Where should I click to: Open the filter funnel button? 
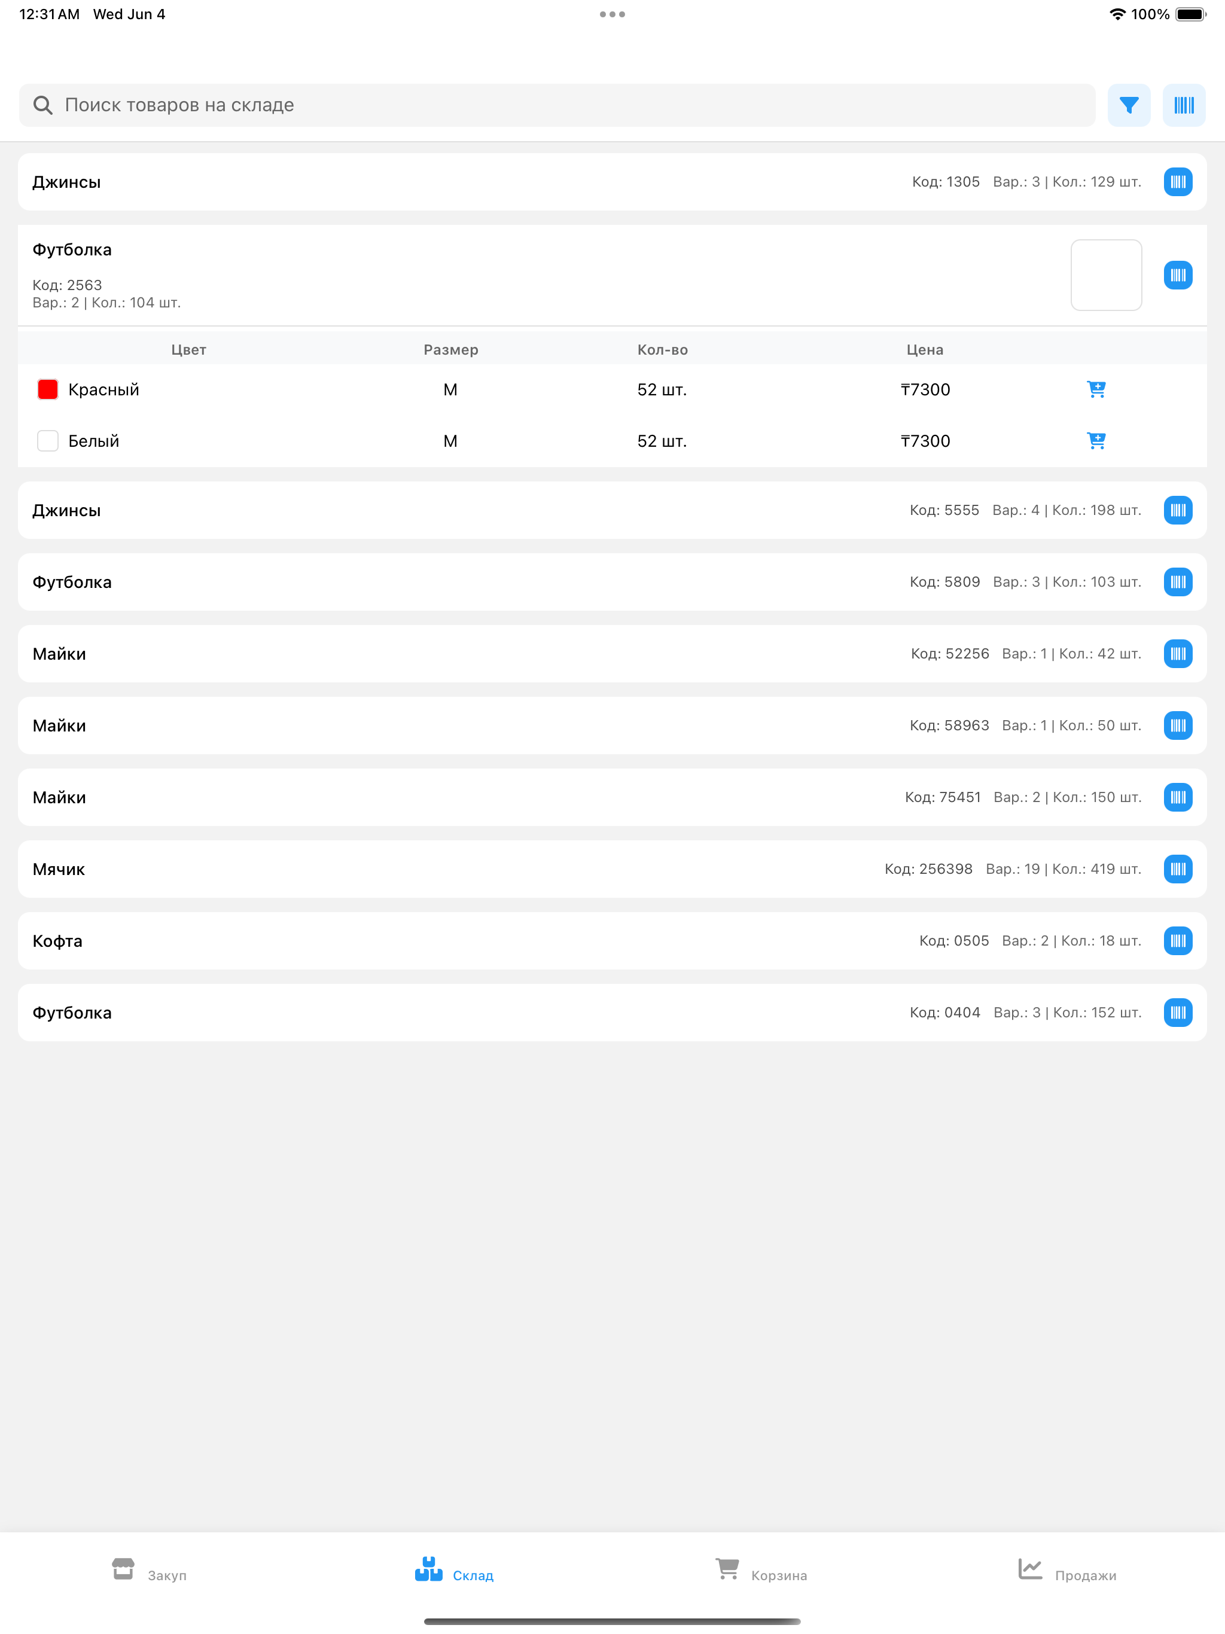pos(1128,105)
